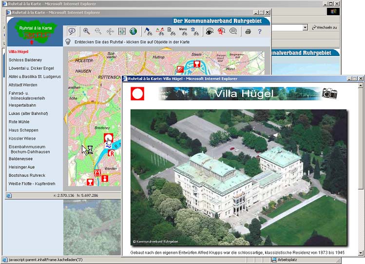Viewport: 365px width, 264px height.
Task: Click the light bulb hint icon
Action: [68, 41]
